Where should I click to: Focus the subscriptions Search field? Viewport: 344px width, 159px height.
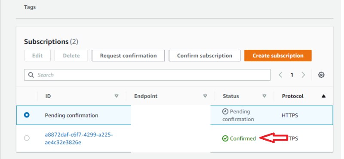point(147,75)
